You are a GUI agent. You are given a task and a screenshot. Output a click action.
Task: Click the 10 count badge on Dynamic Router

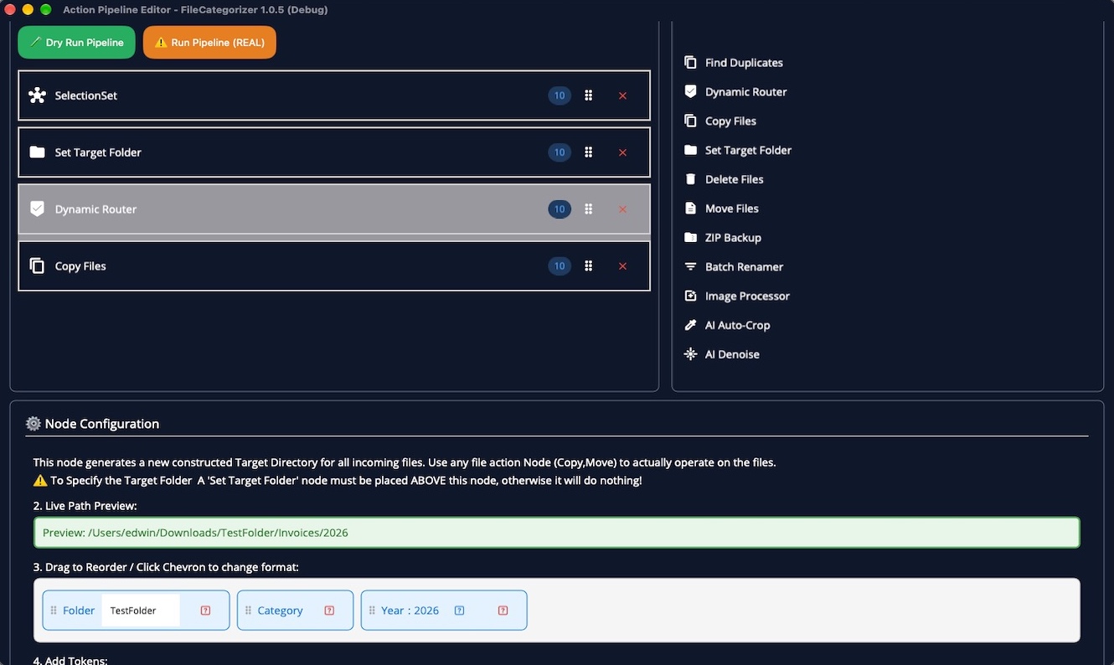point(560,209)
